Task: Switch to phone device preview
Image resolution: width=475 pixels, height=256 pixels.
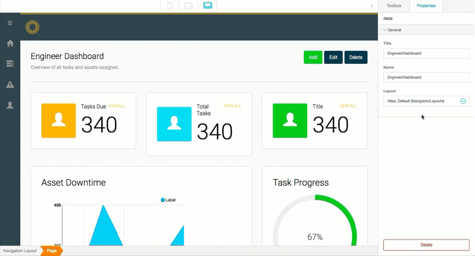Action: (170, 6)
